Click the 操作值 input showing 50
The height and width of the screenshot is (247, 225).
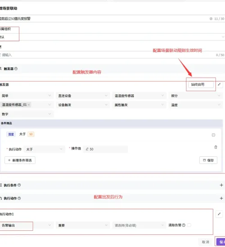click(x=105, y=149)
